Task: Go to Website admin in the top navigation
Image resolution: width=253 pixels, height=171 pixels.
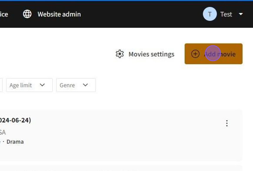Action: (59, 14)
